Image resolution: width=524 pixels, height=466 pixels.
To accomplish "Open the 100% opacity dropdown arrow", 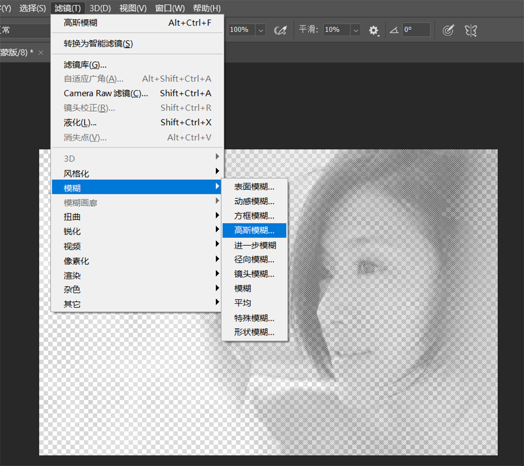I will [260, 30].
